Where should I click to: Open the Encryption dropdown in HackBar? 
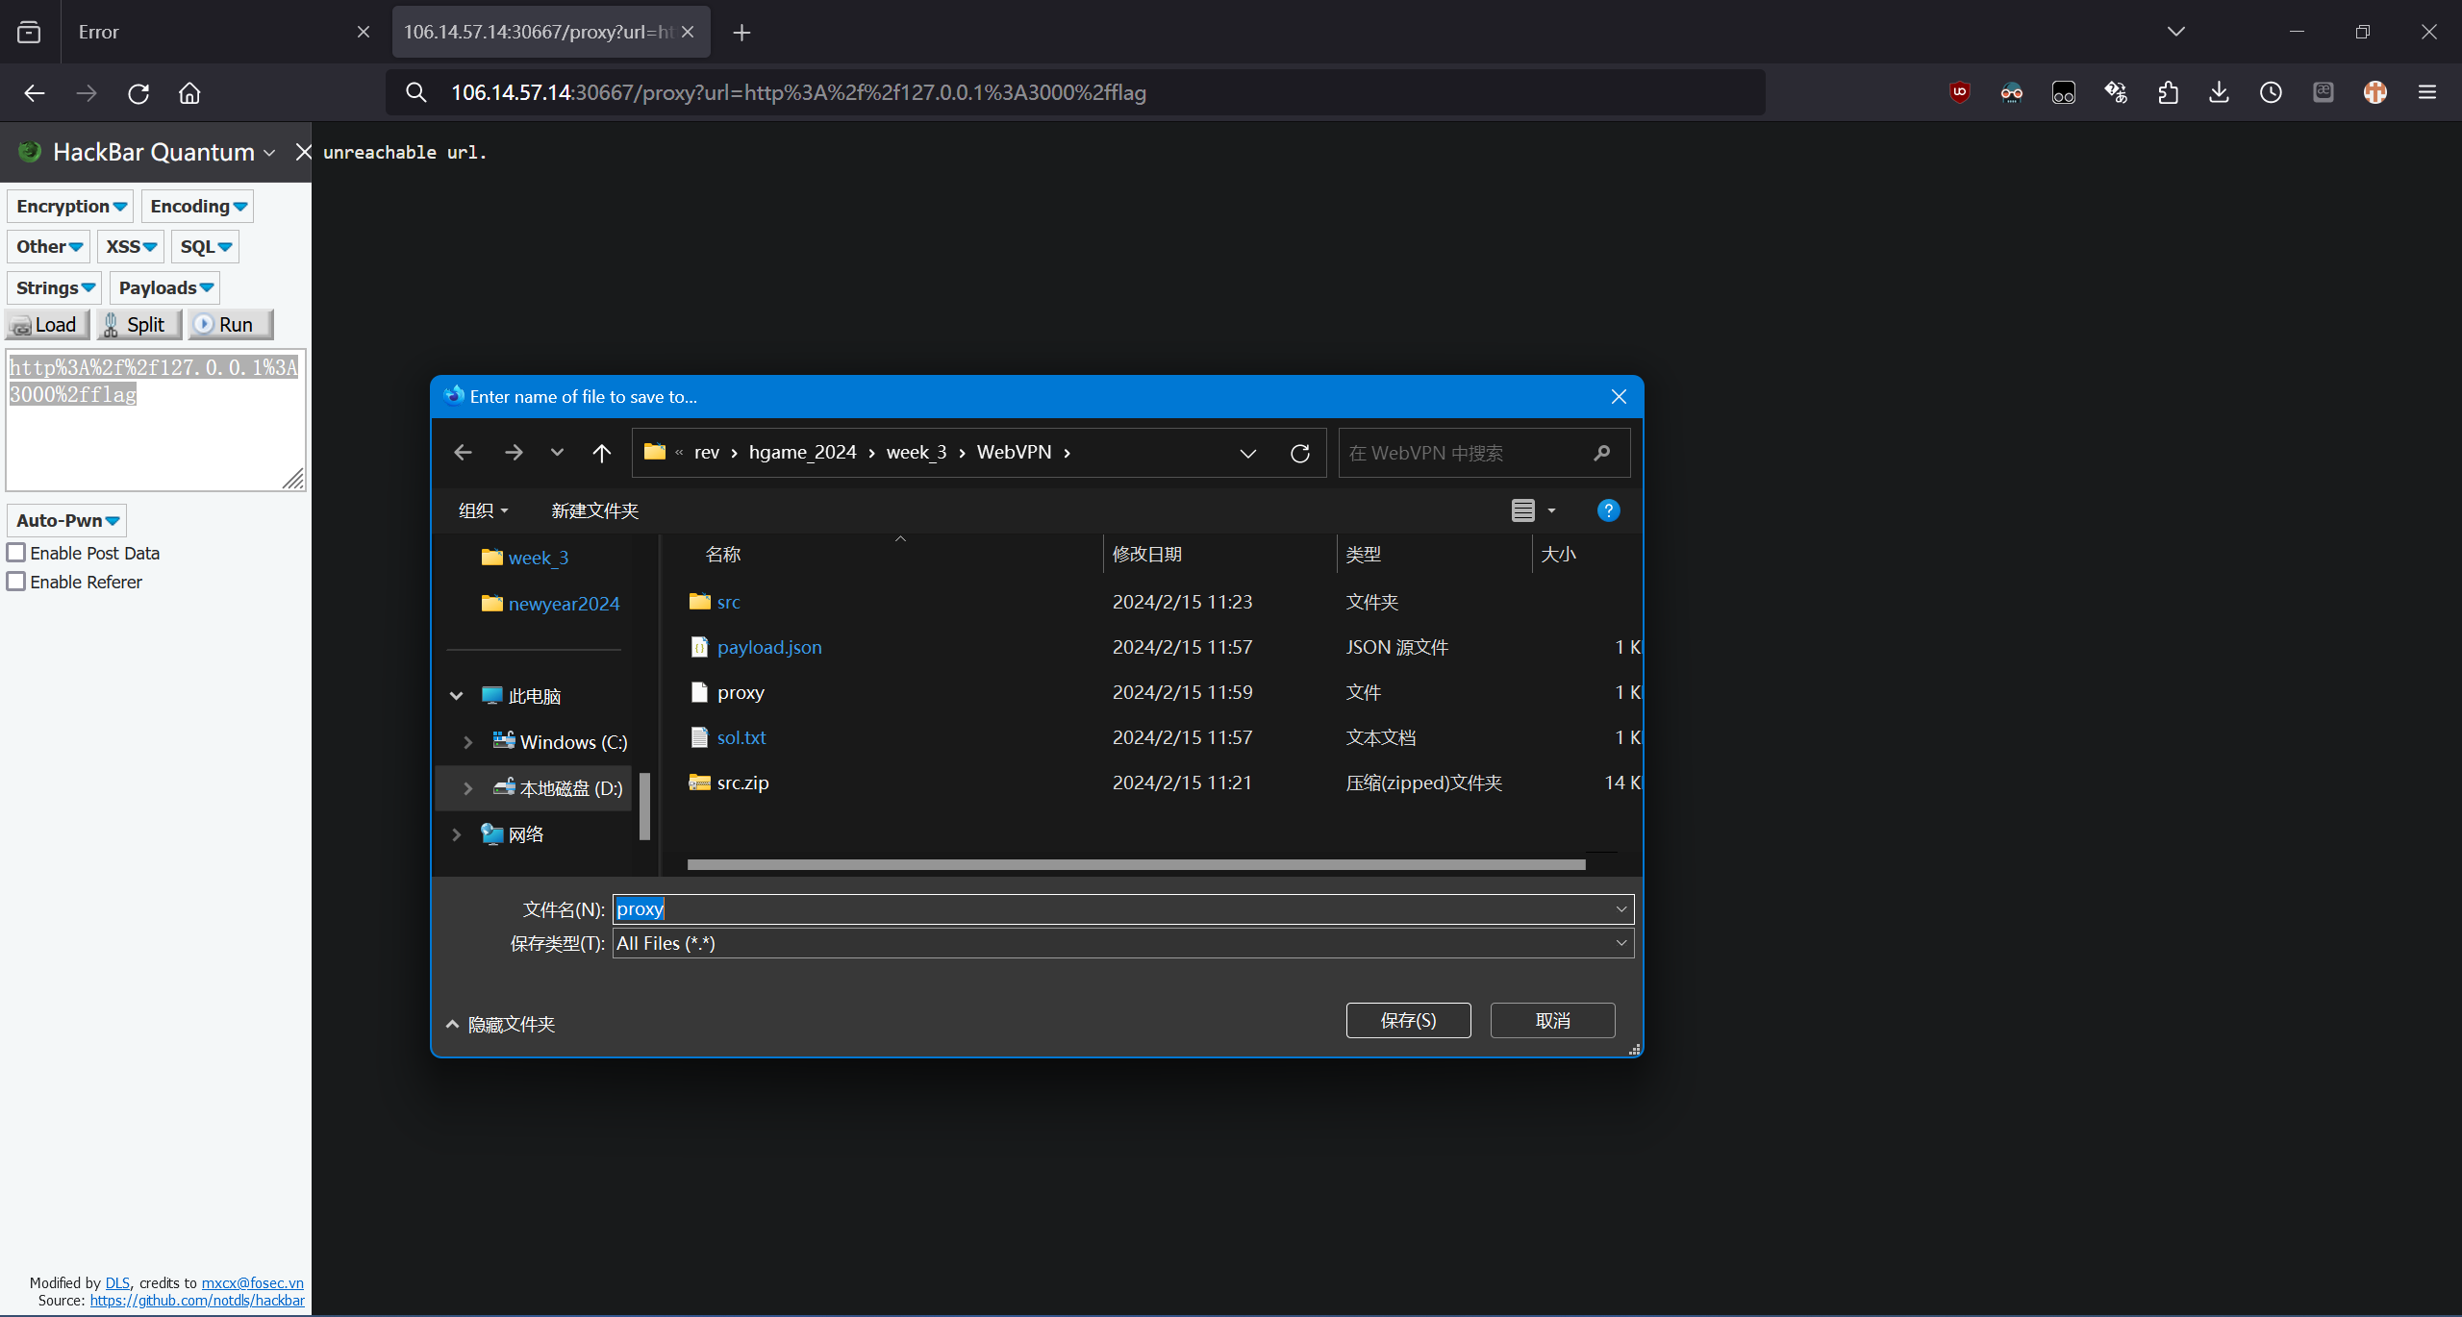(71, 207)
